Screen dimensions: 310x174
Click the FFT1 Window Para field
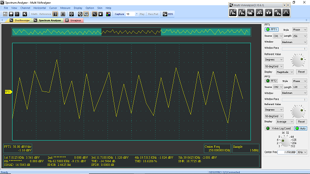point(294,48)
